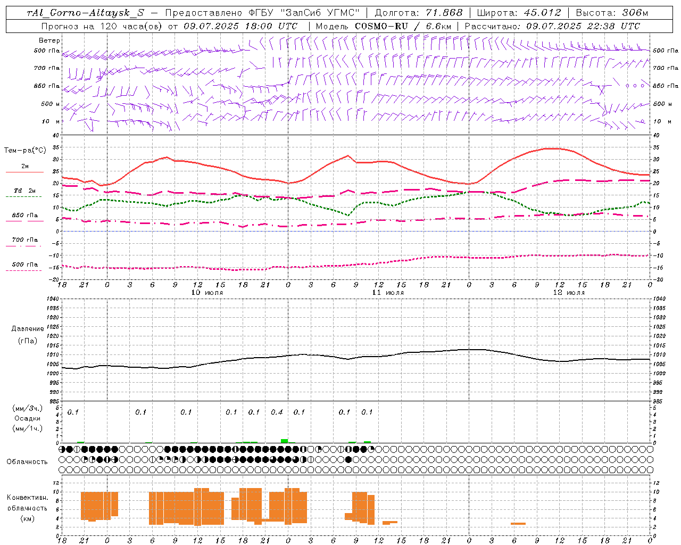681x545 pixels.
Task: Click the lone filled middle-row cloud circle on 11 июля
Action: (348, 459)
